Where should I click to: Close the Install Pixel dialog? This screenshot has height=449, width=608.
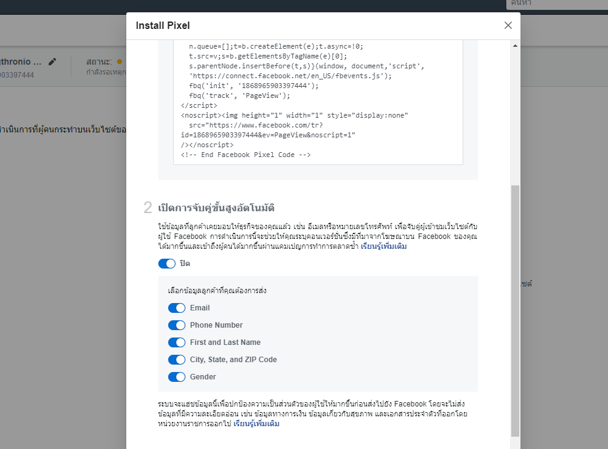pyautogui.click(x=508, y=25)
